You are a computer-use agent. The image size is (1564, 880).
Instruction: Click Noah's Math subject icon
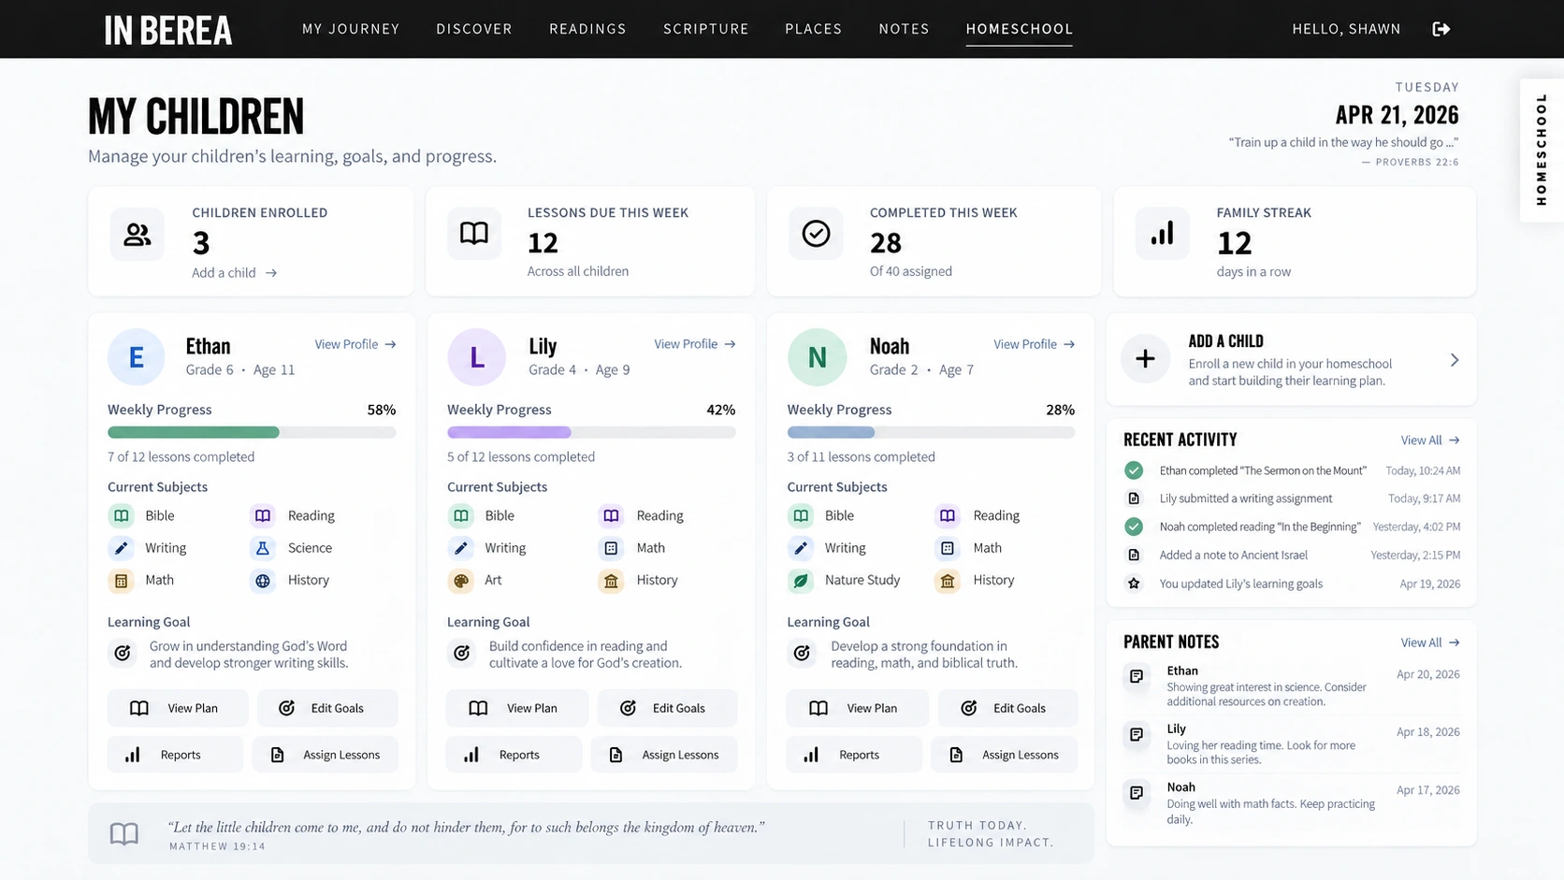[947, 548]
